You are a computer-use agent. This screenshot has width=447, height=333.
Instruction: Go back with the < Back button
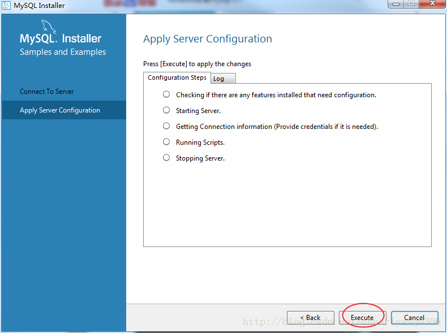click(x=311, y=317)
